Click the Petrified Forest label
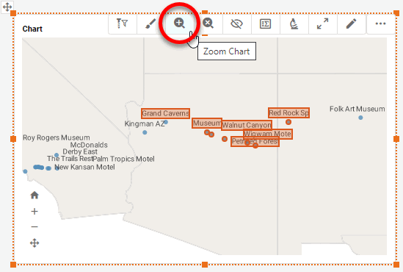403x272 pixels. coord(255,141)
